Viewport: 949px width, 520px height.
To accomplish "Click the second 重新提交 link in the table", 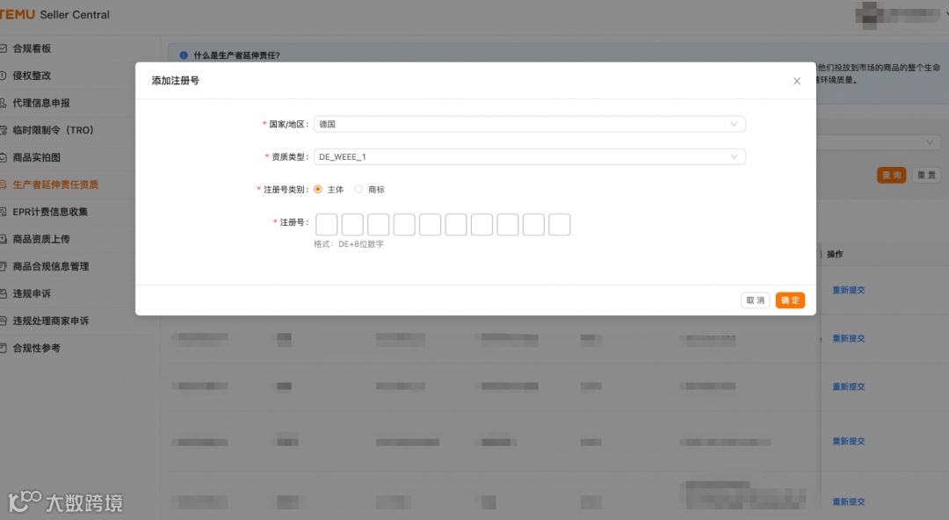I will [x=849, y=338].
